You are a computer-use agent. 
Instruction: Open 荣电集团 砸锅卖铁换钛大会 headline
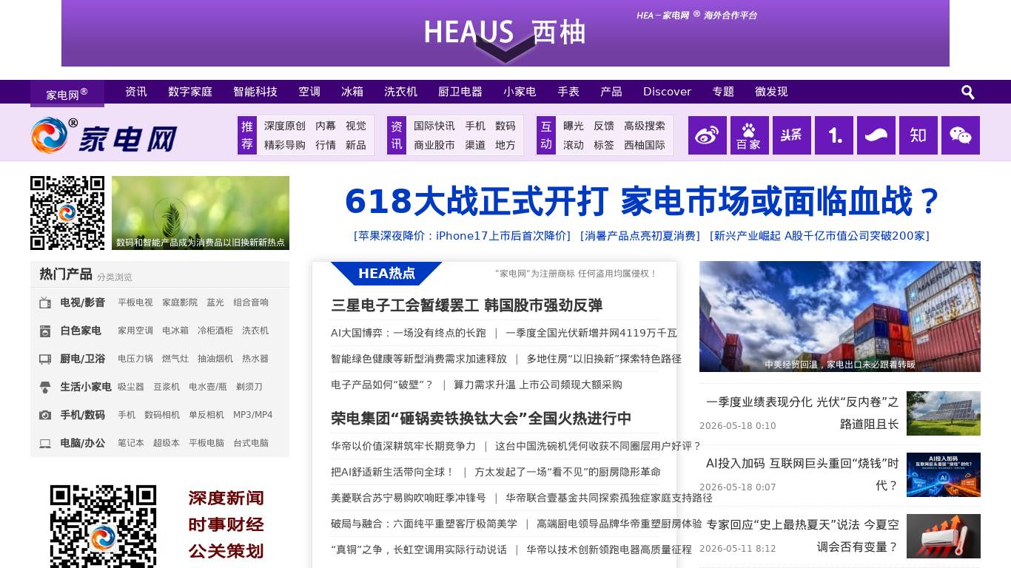pyautogui.click(x=481, y=419)
